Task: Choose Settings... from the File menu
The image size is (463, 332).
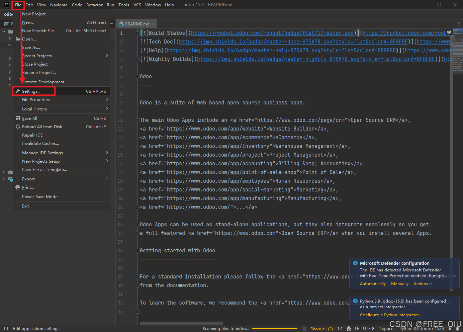Action: point(62,91)
